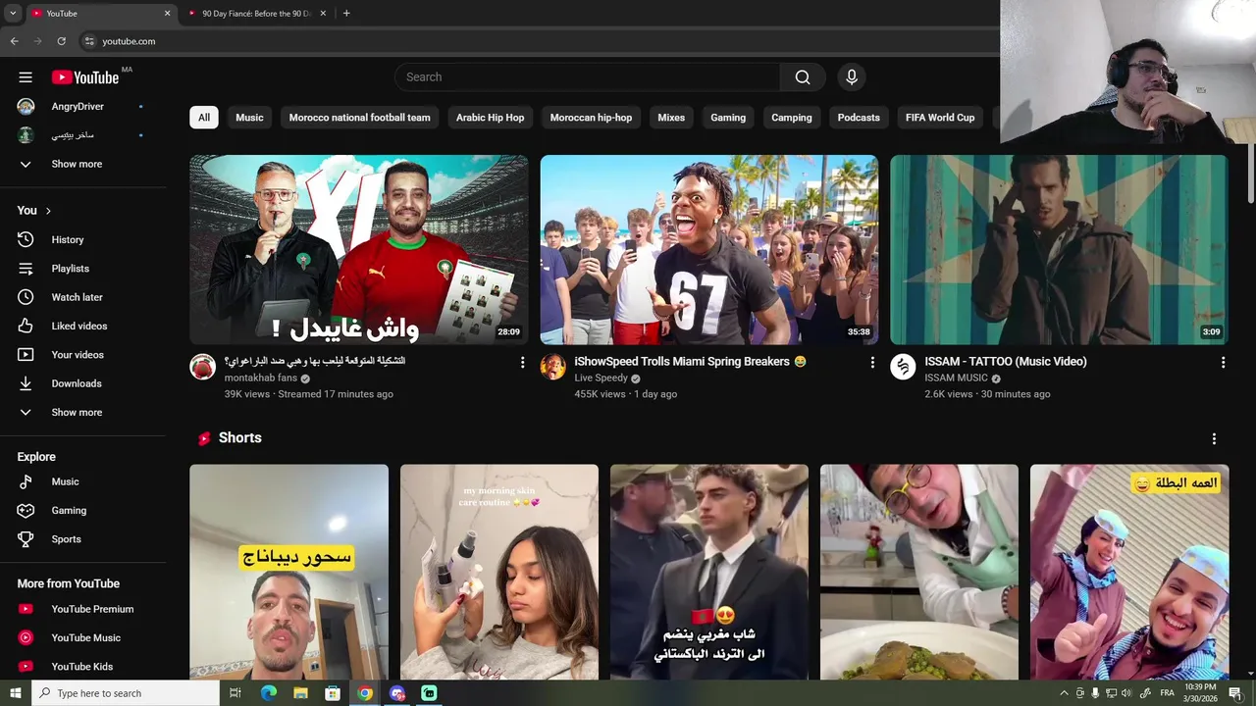
Task: Close the YouTube browser tab
Action: (x=167, y=14)
